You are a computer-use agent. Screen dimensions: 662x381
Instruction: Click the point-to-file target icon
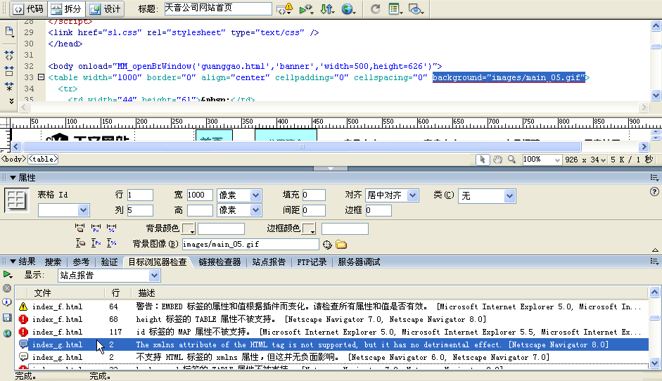327,245
